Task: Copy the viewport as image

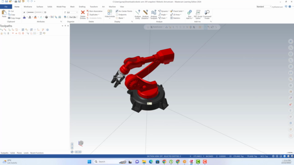Action: [x=14, y=18]
